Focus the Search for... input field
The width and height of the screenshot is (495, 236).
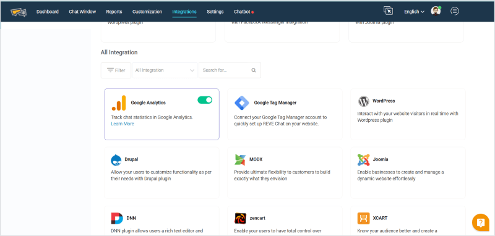pos(230,70)
